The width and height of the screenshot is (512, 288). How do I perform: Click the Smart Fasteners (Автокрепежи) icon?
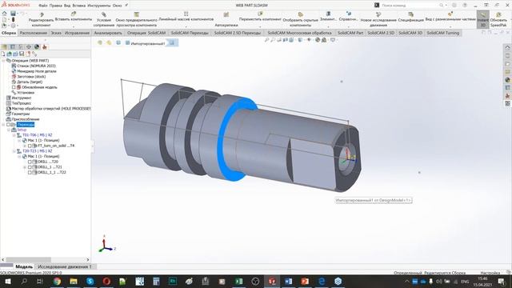(226, 14)
